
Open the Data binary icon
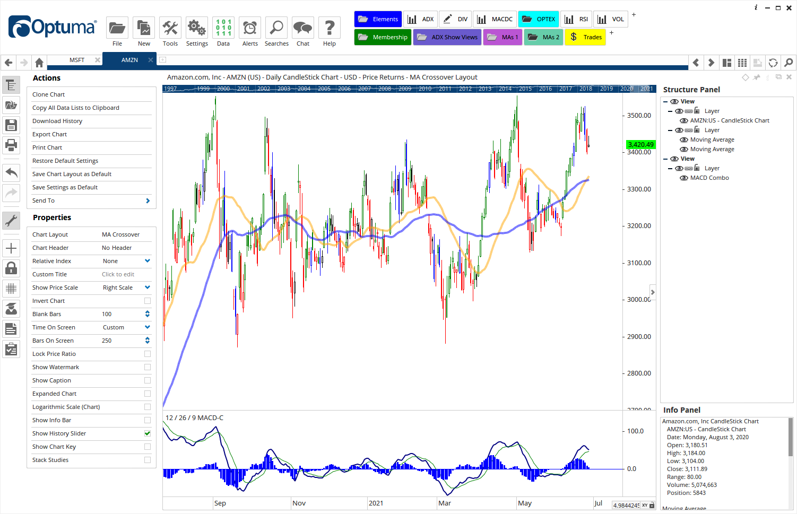point(223,28)
